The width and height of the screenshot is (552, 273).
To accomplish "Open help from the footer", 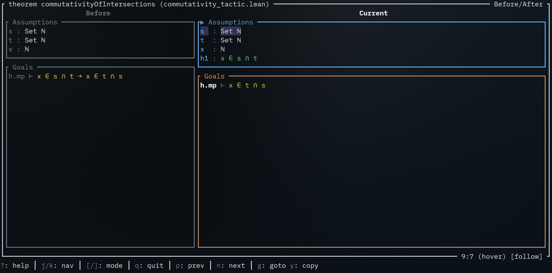I will pyautogui.click(x=15, y=266).
